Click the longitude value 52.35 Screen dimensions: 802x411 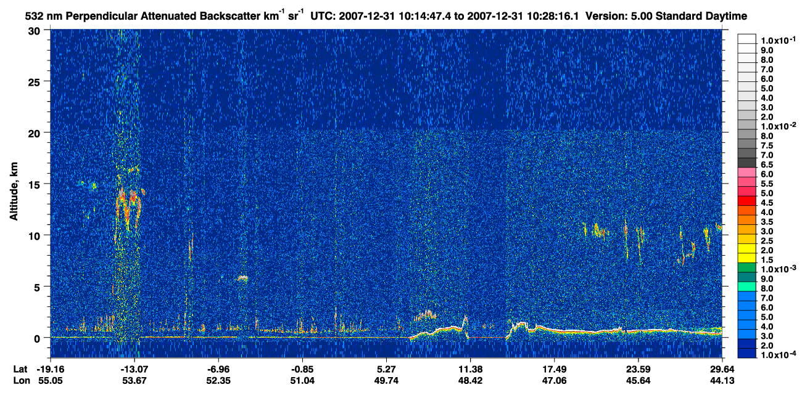pyautogui.click(x=218, y=381)
